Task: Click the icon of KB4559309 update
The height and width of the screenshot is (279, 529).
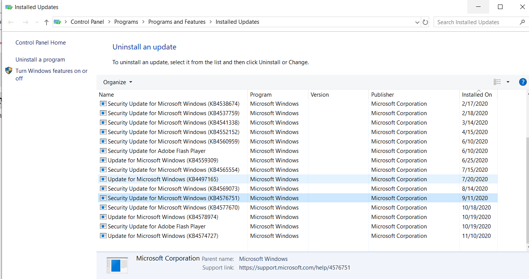Action: 103,160
